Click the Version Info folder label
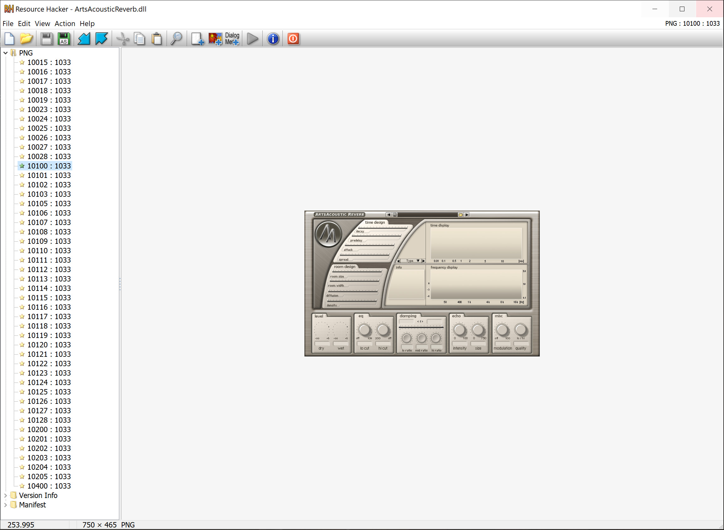 point(38,495)
